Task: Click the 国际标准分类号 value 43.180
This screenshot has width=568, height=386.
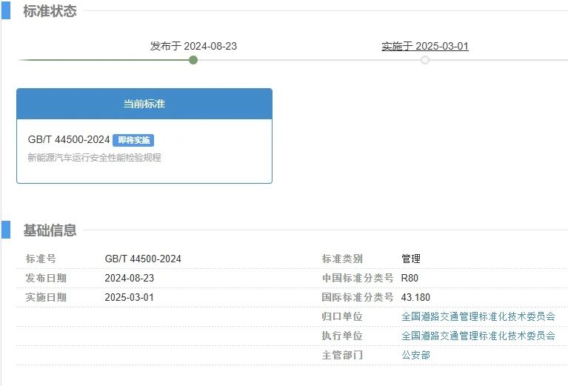Action: pos(415,297)
